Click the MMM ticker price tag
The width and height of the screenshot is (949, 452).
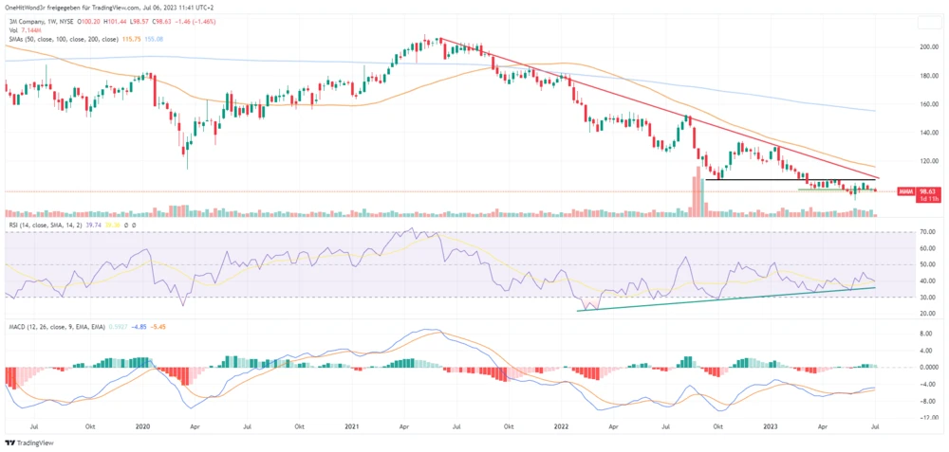pos(903,190)
